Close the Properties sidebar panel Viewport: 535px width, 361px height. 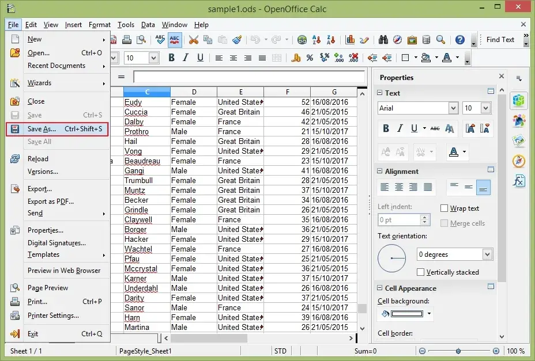[501, 77]
